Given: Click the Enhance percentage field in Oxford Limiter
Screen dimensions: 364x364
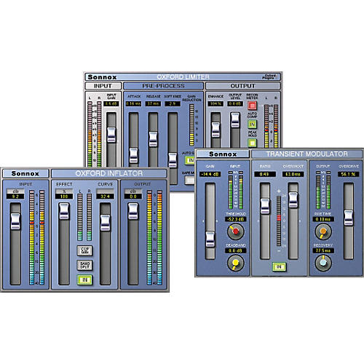Looking at the screenshot, I should click(215, 103).
